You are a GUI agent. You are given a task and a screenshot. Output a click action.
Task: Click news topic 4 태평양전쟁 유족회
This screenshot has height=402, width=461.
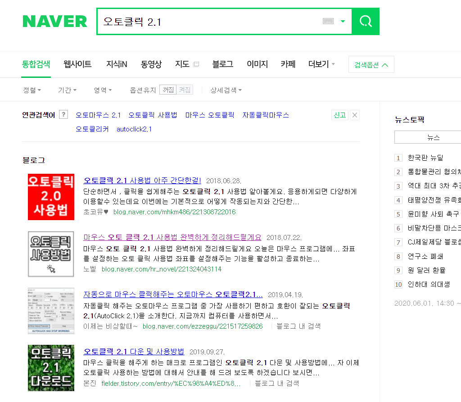click(434, 200)
